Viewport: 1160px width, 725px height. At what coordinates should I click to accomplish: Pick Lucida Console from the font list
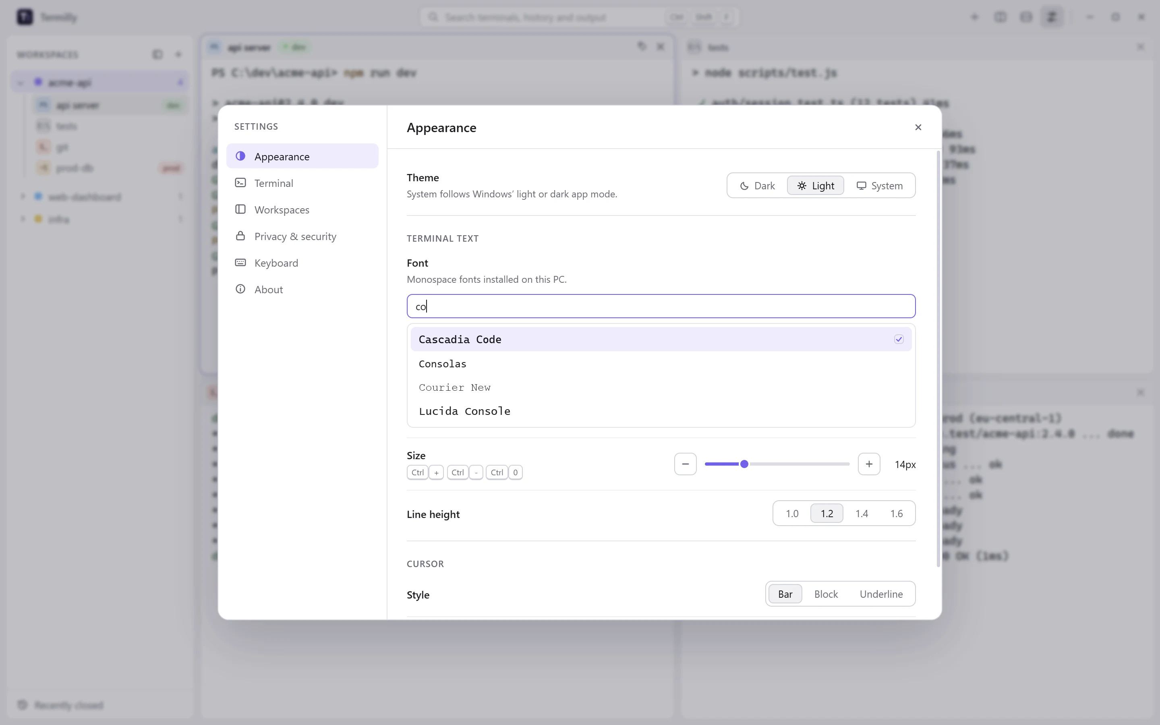coord(661,411)
